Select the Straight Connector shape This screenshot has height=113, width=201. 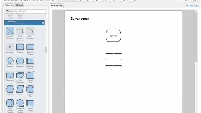10,31
